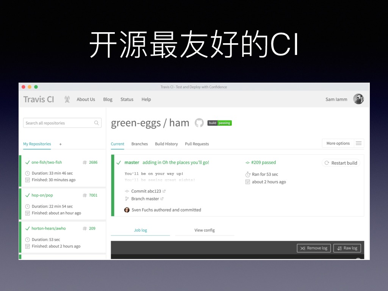Click the #209 passed build link

263,163
